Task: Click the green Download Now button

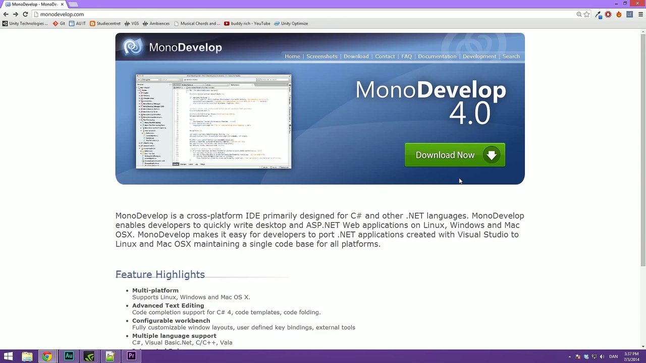Action: point(455,155)
